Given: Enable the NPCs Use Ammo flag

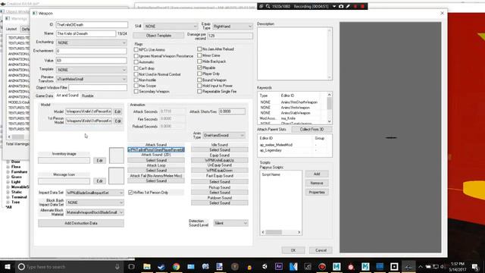Looking at the screenshot, I should 136,49.
